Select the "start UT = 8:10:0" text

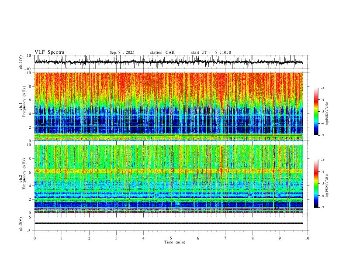coord(211,52)
